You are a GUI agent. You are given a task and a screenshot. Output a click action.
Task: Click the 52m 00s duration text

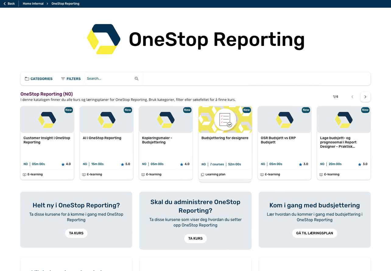pos(234,164)
